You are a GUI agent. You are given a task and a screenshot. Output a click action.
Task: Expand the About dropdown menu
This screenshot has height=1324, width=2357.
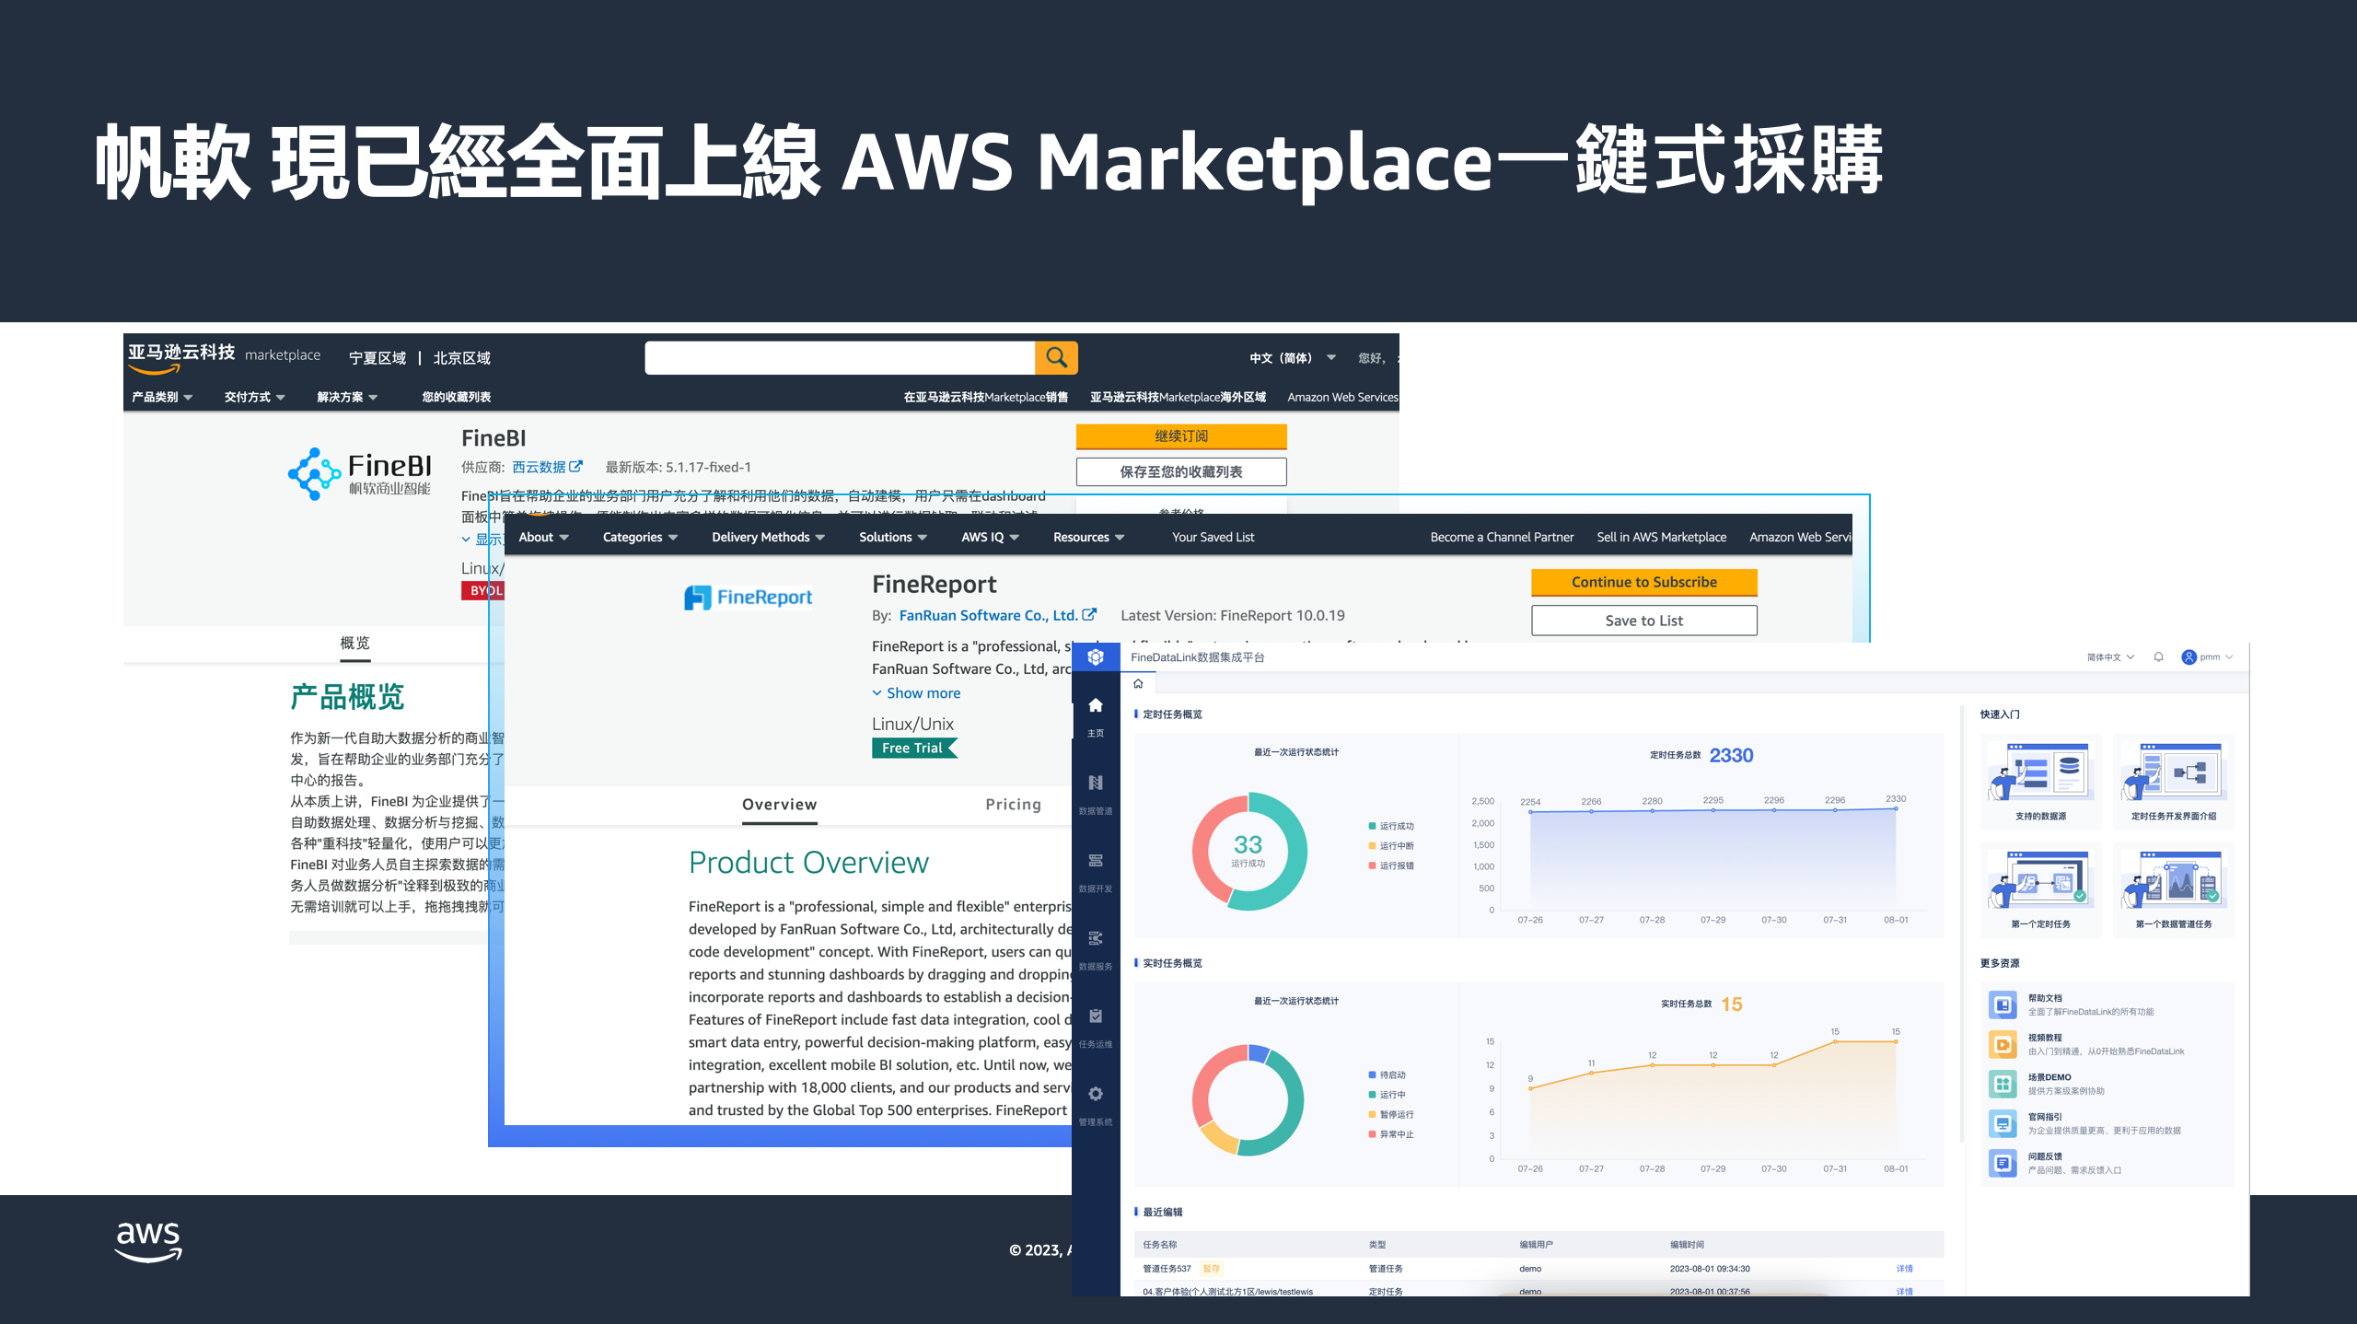click(543, 537)
